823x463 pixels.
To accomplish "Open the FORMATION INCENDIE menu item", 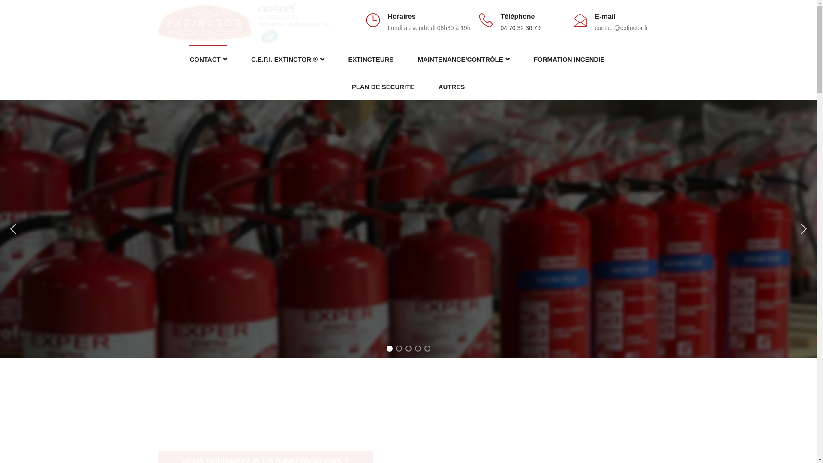I will tap(569, 60).
